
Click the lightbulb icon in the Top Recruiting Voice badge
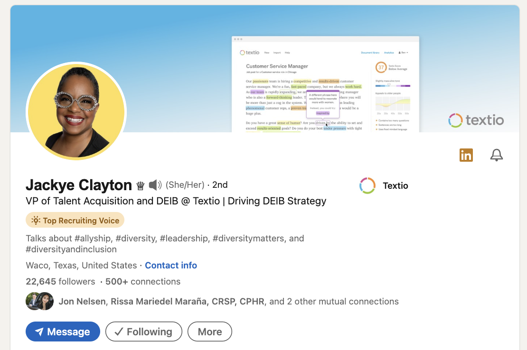tap(36, 220)
